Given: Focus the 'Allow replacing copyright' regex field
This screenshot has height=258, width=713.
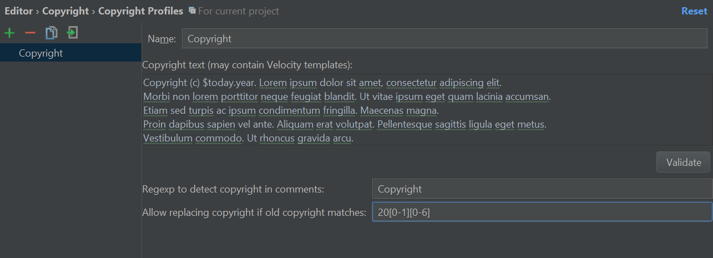Looking at the screenshot, I should coord(542,212).
